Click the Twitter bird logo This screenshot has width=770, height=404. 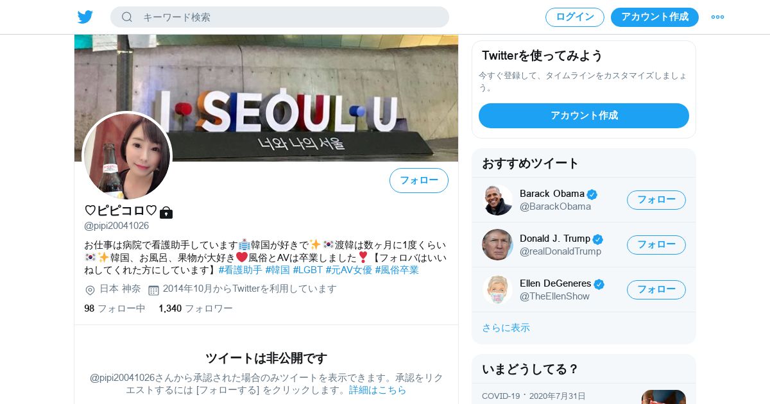coord(85,17)
